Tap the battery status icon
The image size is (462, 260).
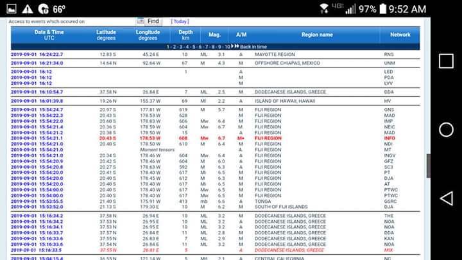click(x=382, y=9)
